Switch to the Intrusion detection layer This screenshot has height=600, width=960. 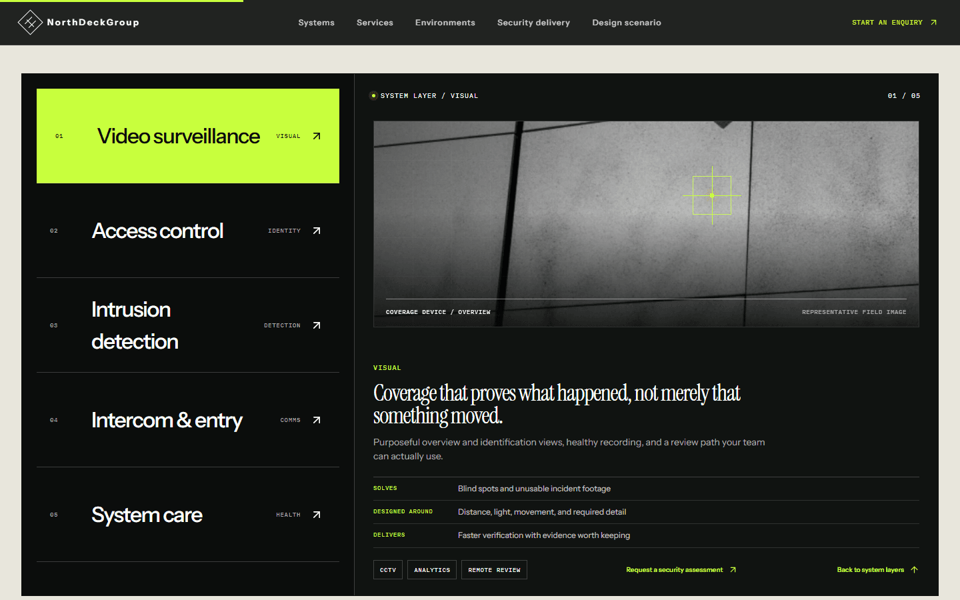click(188, 325)
